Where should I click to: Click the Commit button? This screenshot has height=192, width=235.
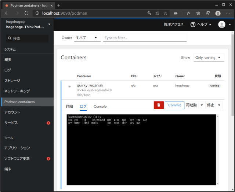click(174, 105)
